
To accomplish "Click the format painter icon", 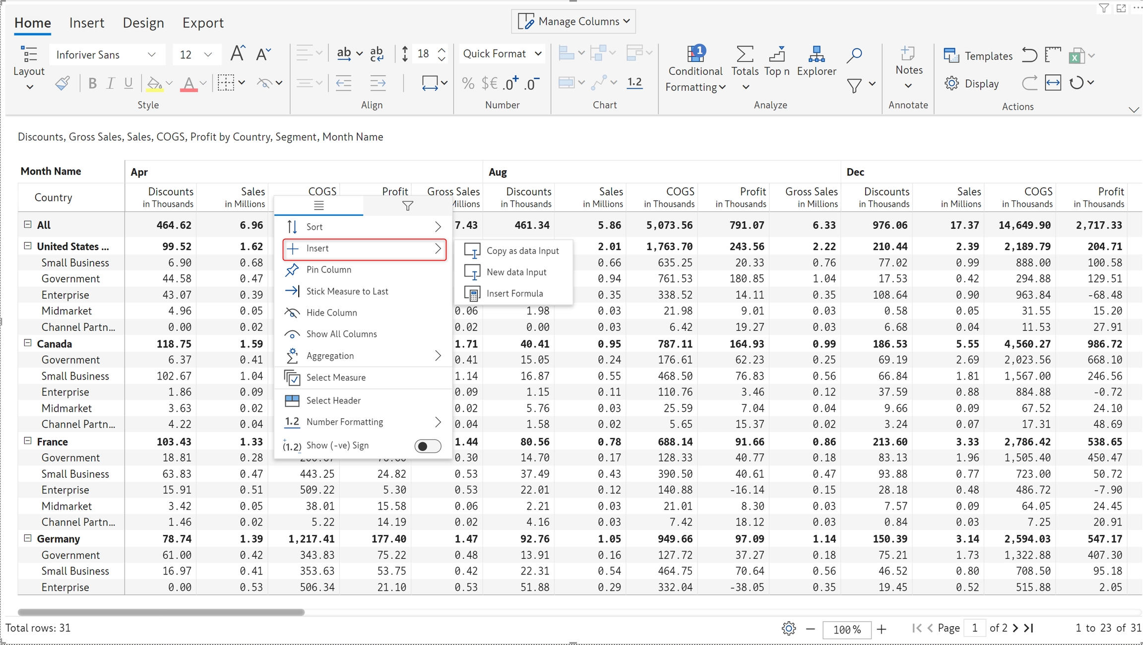I will [x=63, y=83].
